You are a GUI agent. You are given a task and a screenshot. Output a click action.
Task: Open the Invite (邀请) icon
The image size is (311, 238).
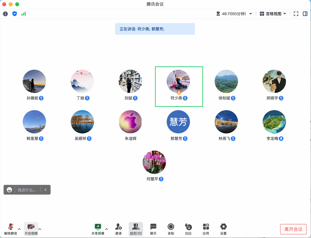pyautogui.click(x=118, y=229)
